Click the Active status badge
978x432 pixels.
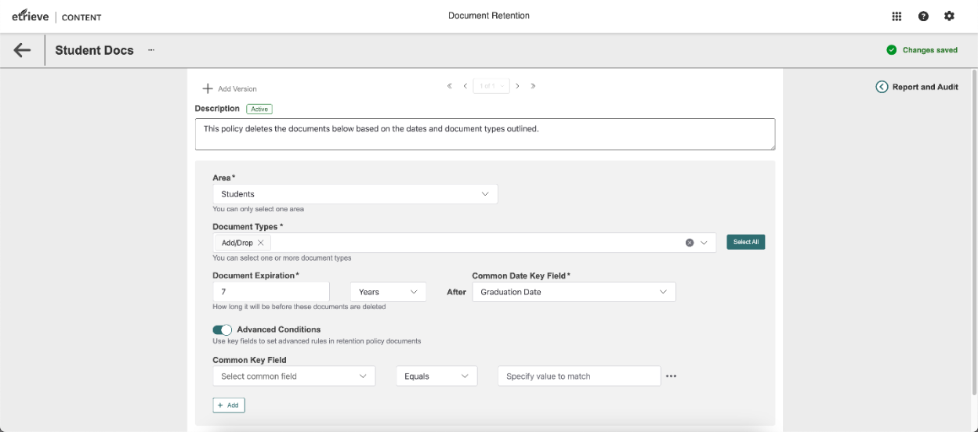(259, 109)
